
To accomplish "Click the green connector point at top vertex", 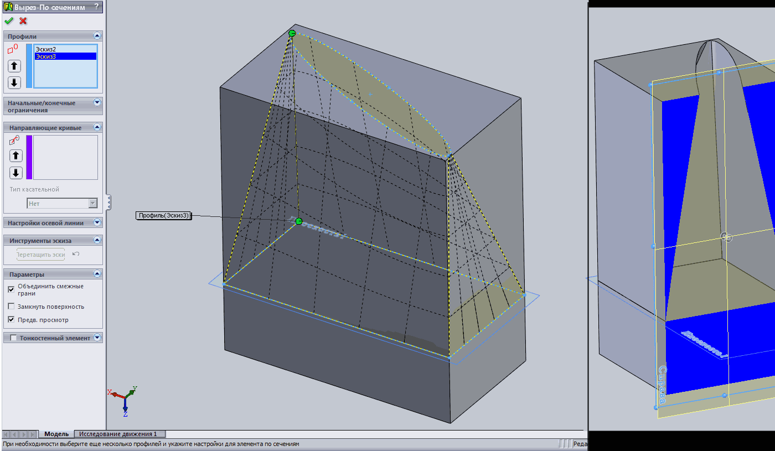I will coord(292,34).
